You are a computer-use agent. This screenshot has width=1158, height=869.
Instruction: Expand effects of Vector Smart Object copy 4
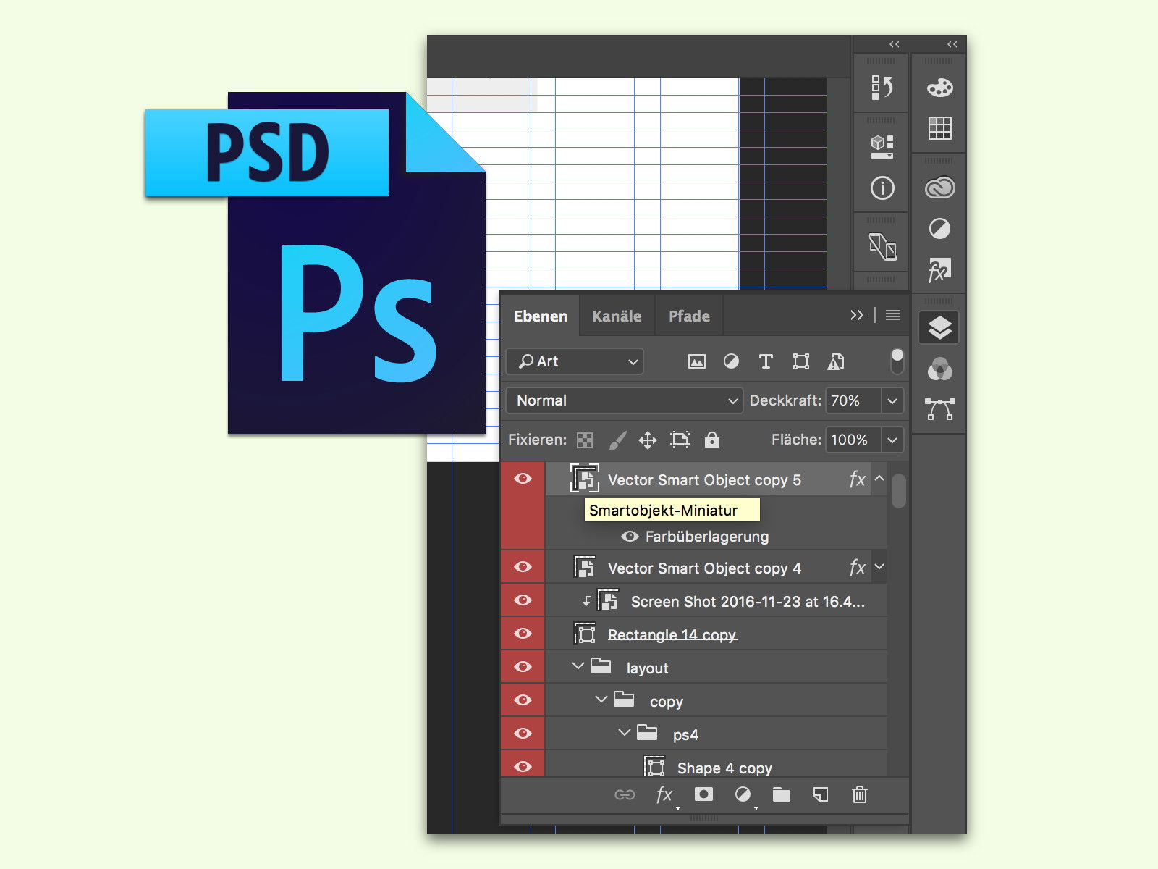pos(879,567)
